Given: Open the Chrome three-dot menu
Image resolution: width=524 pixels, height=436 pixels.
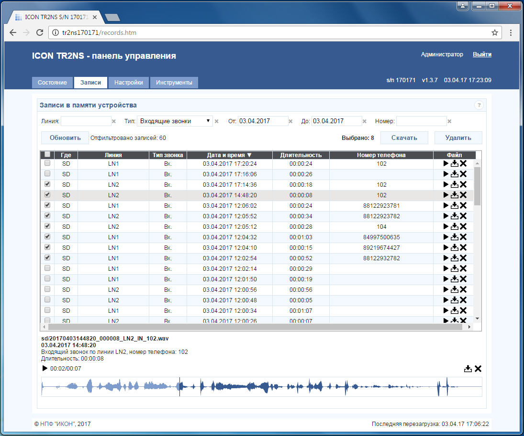Looking at the screenshot, I should pos(511,33).
